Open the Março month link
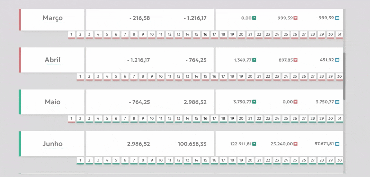 click(52, 18)
